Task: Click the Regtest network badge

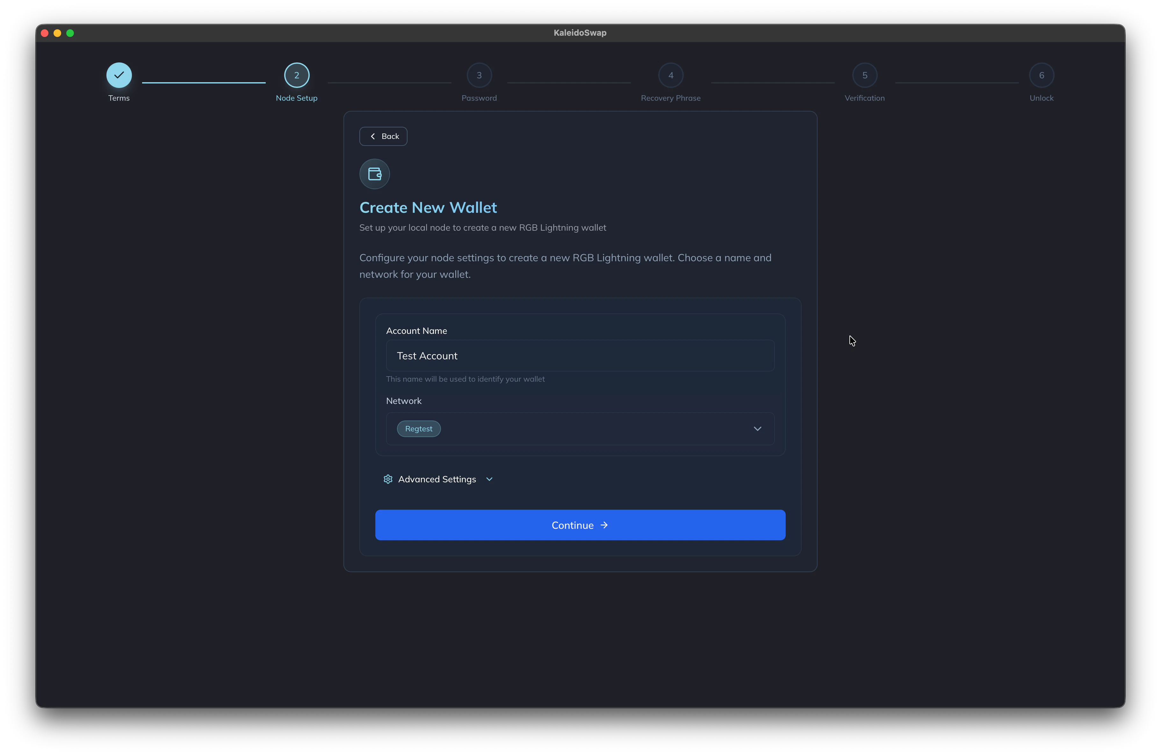Action: (x=419, y=429)
